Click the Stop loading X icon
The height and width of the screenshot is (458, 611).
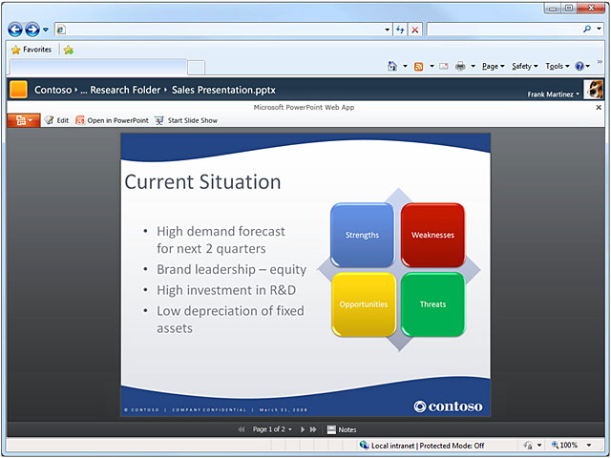[414, 30]
